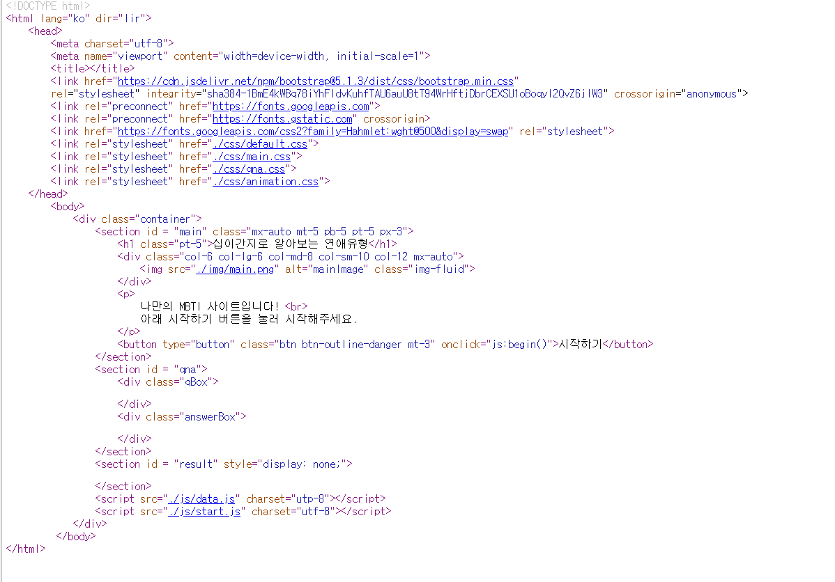The width and height of the screenshot is (835, 582).
Task: Click the opening <head> tag
Action: coord(45,31)
